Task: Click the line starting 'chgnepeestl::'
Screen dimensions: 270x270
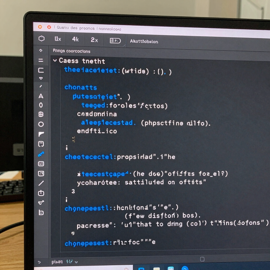Action: click(122, 208)
